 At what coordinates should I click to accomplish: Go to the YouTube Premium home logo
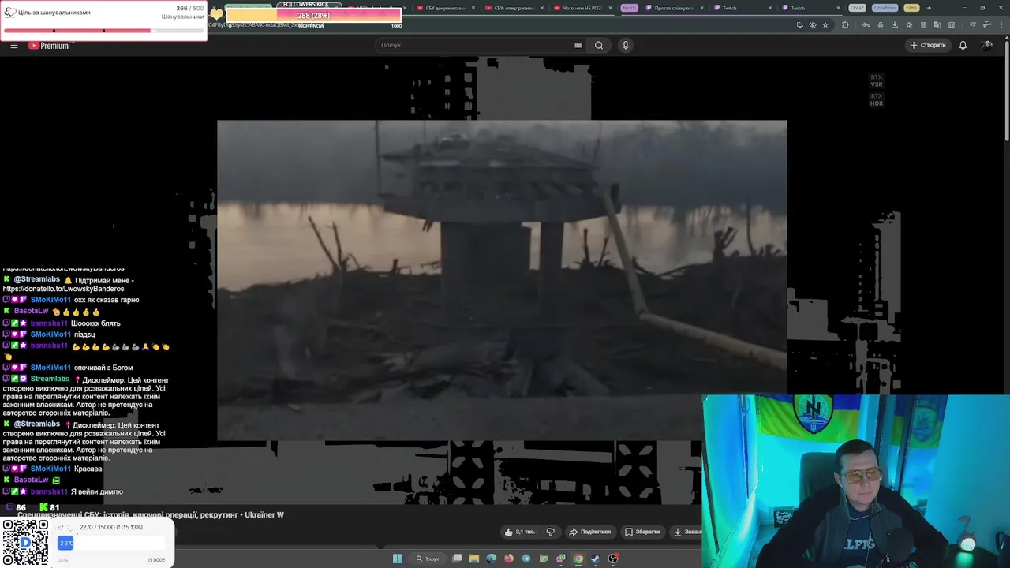tap(49, 45)
